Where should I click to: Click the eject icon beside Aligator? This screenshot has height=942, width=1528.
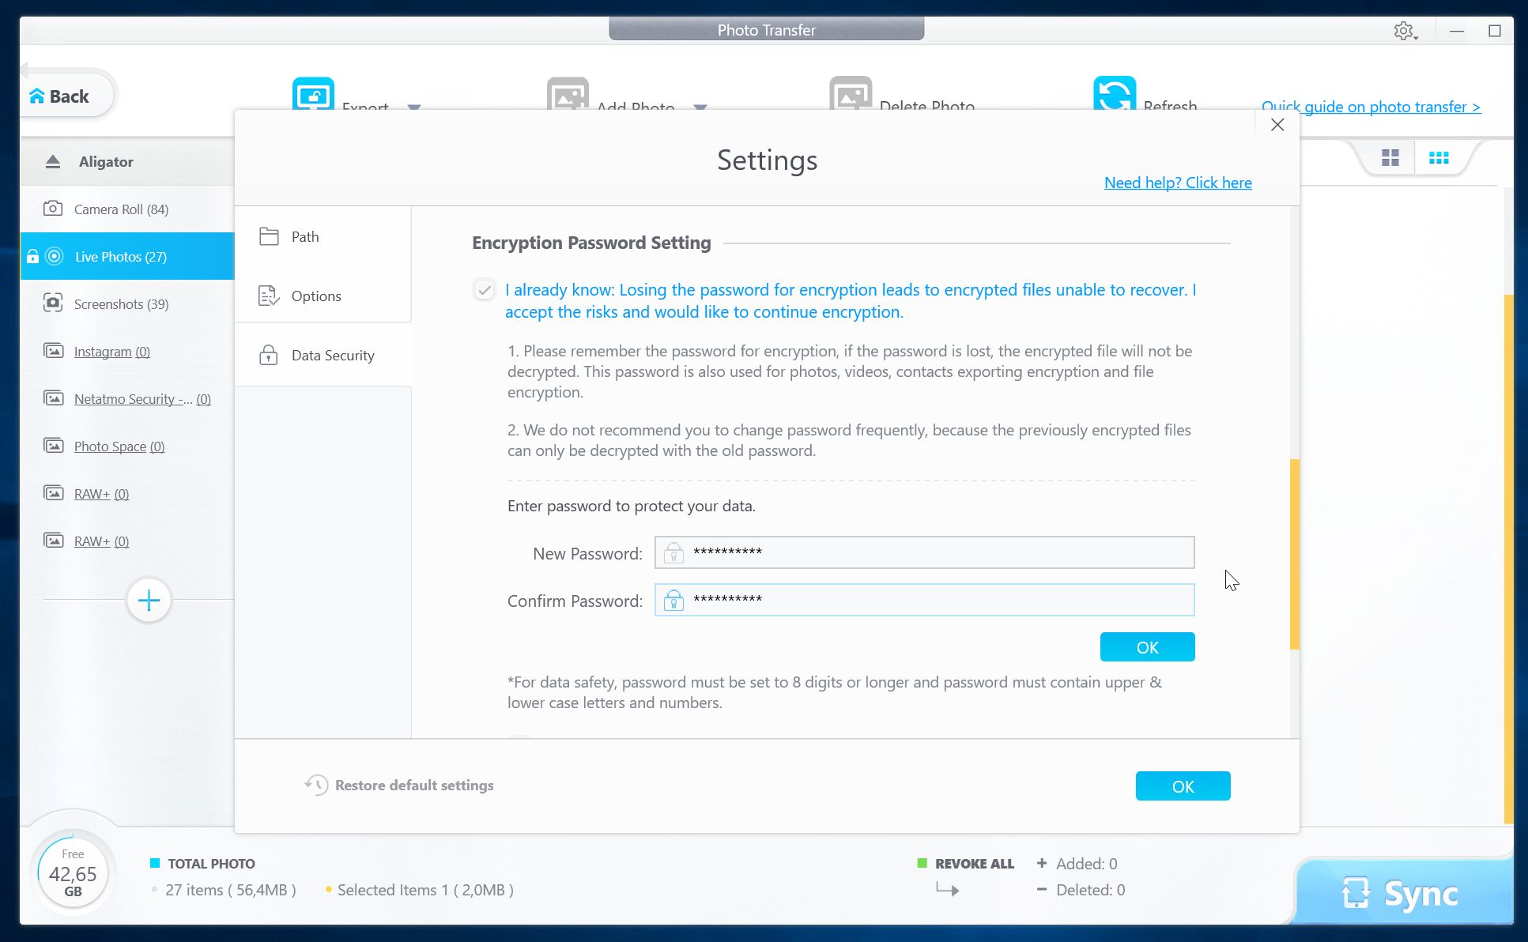53,161
